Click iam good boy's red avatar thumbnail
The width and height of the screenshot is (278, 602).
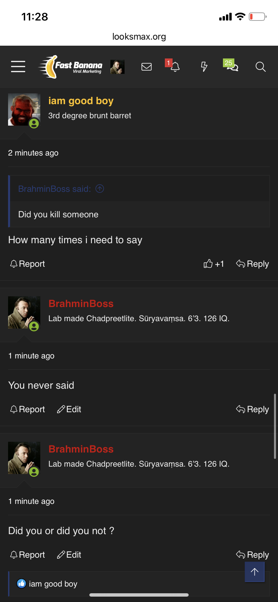pyautogui.click(x=24, y=110)
